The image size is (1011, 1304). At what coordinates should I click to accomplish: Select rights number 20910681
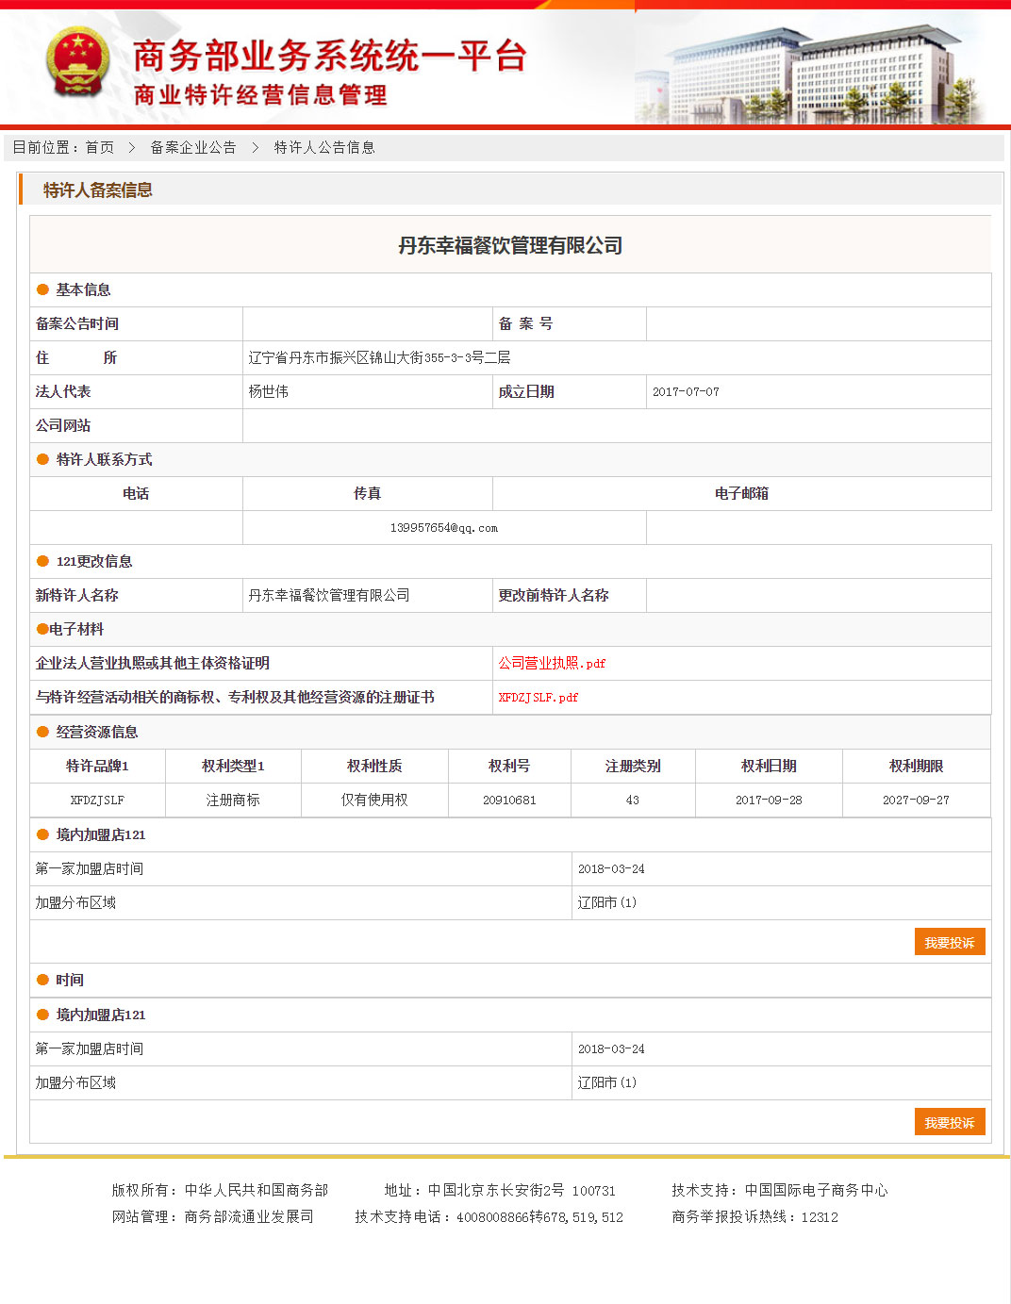[x=509, y=800]
